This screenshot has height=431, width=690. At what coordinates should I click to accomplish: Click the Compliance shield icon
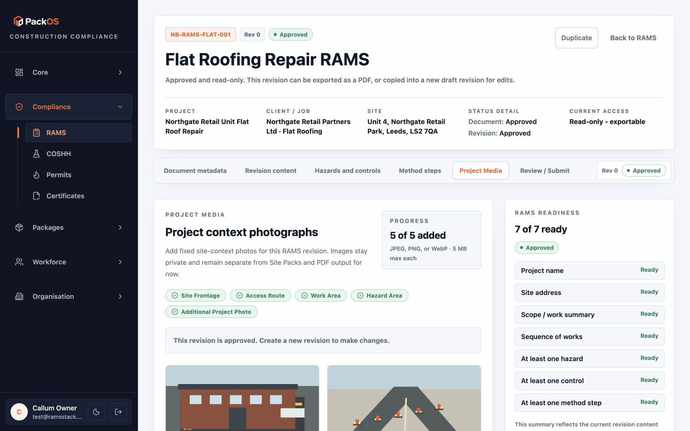click(x=19, y=107)
